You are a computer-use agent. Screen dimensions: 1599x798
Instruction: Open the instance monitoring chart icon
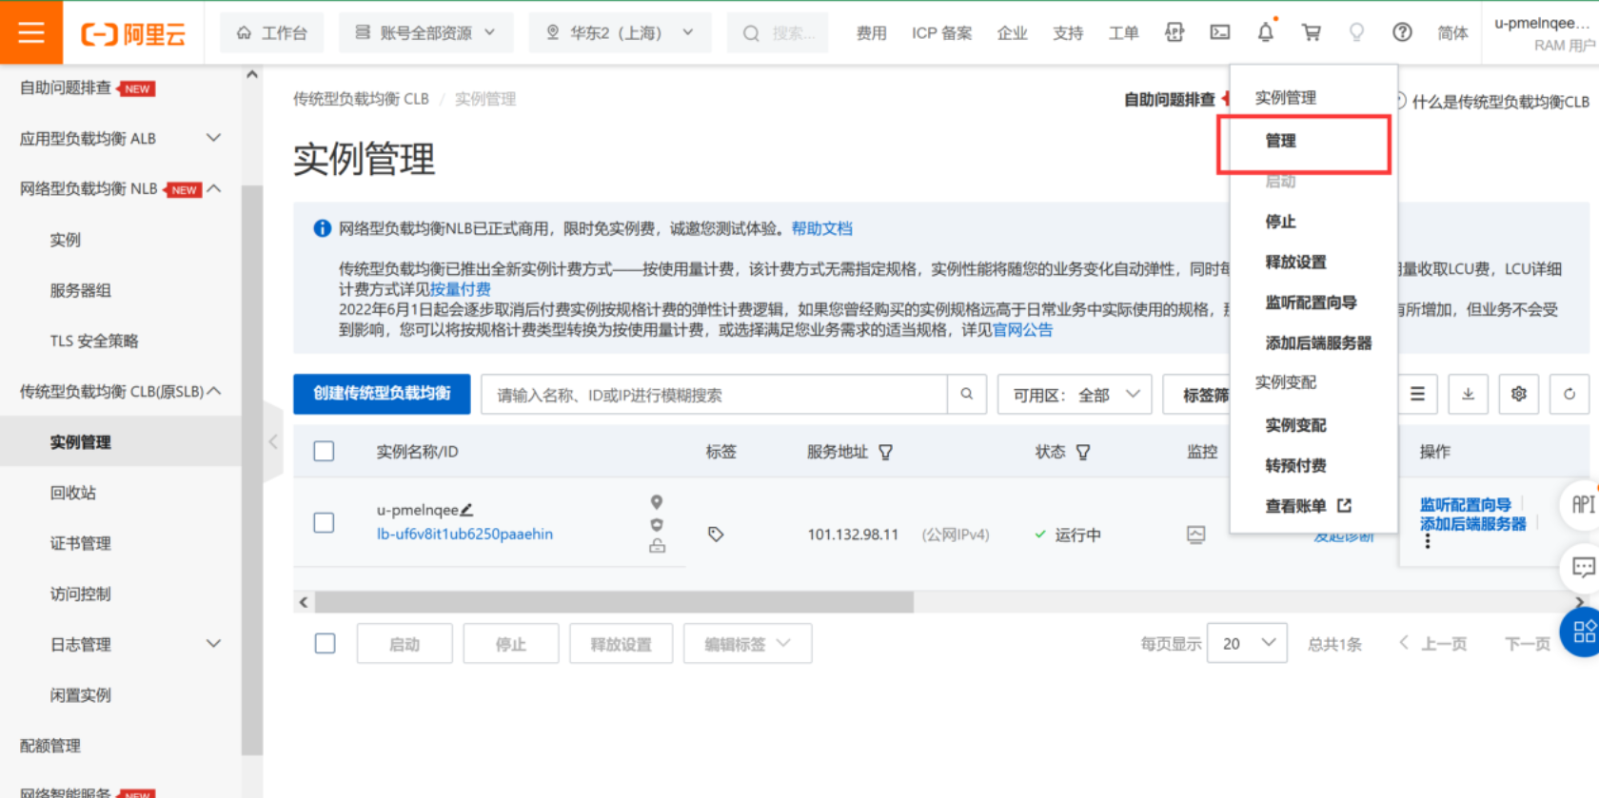1196,535
